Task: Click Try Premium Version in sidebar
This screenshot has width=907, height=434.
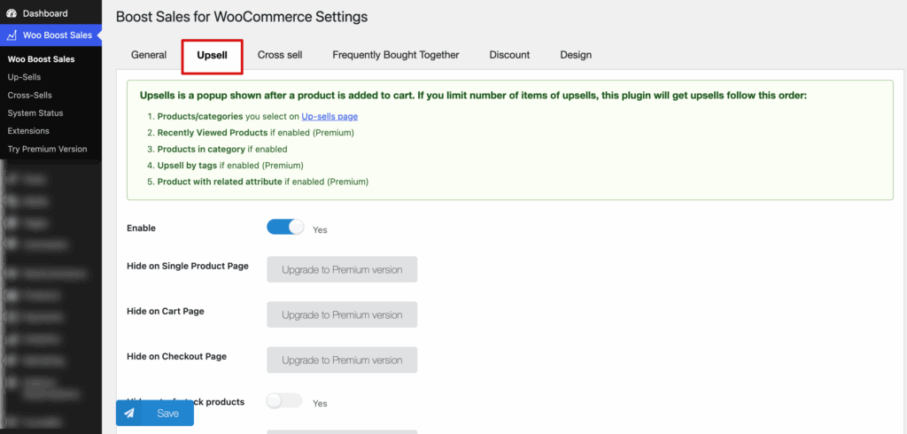Action: click(x=48, y=149)
